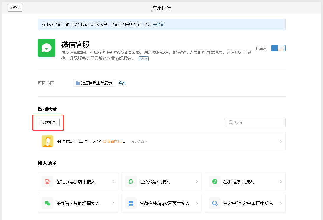Click the blue four-square app grid icon

(x=131, y=203)
